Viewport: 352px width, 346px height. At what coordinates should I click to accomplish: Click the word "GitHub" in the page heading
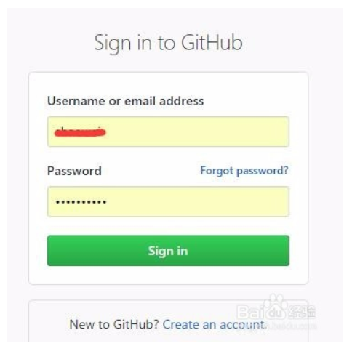[212, 43]
